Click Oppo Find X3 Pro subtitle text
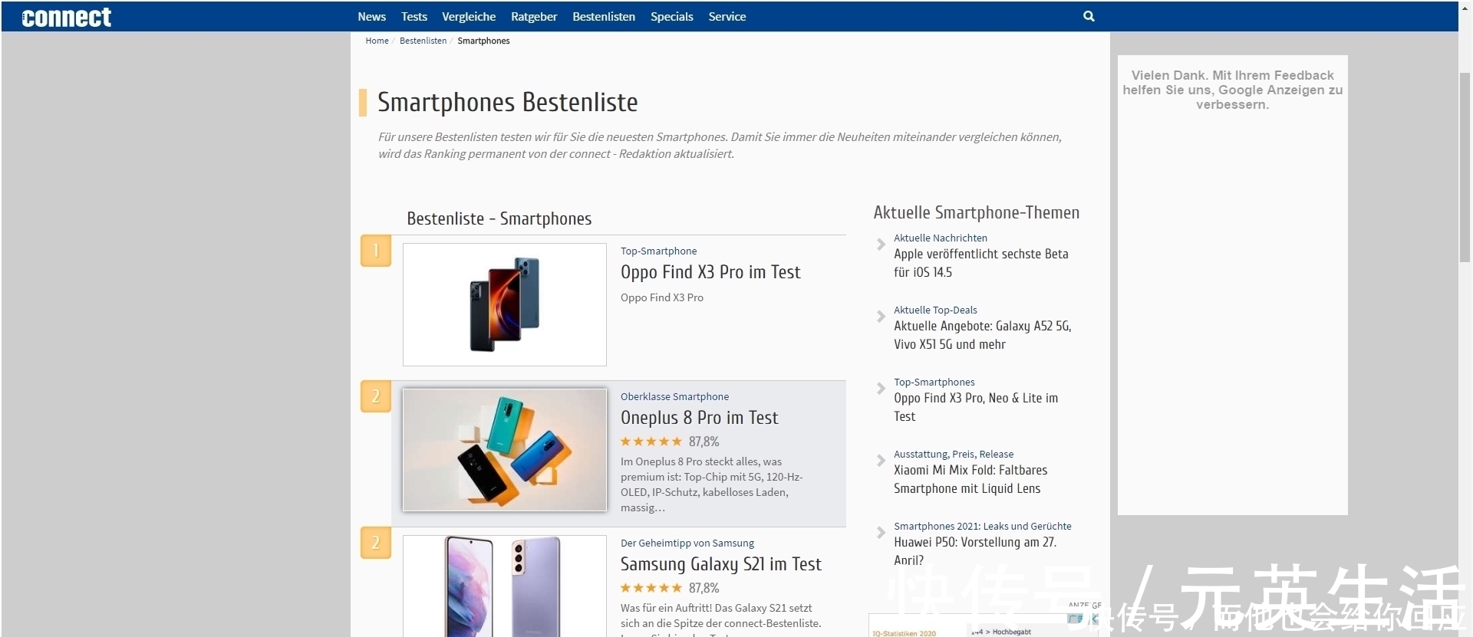The width and height of the screenshot is (1473, 637). (662, 297)
